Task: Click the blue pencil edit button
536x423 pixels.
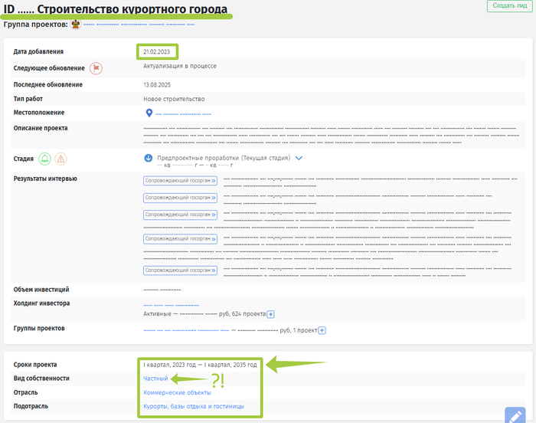Action: tap(515, 415)
